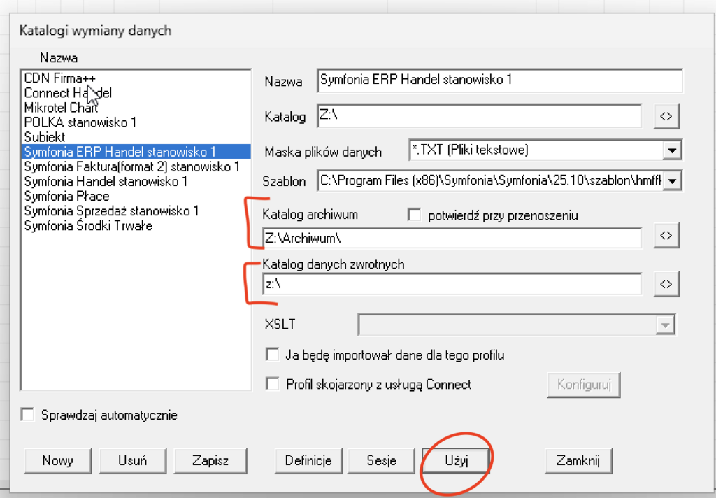Viewport: 716px width, 498px height.
Task: Open the XSLT dropdown arrow
Action: coord(665,325)
